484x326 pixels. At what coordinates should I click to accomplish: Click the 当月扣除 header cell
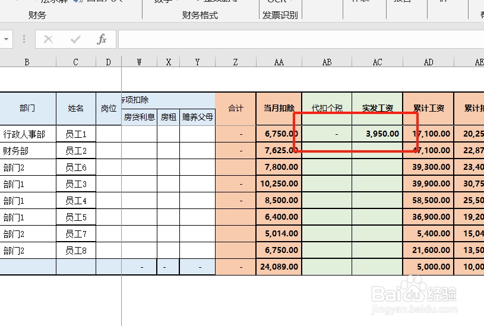pos(279,109)
